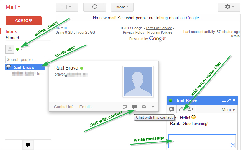Tick the select-all checkbox in the toolbar
This screenshot has width=241, height=150.
pyautogui.click(x=64, y=7)
